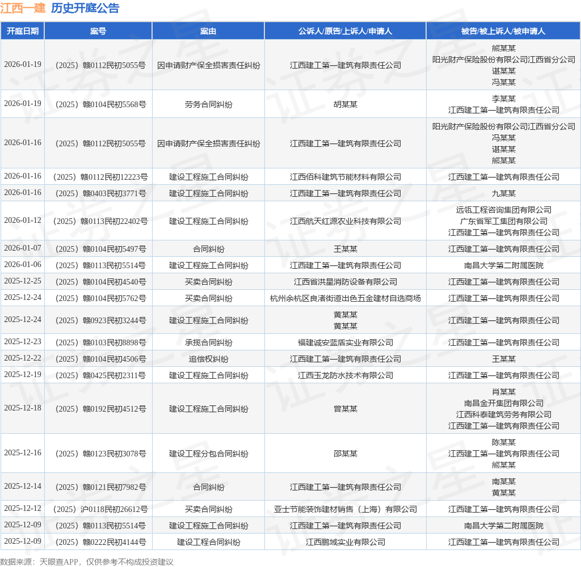The width and height of the screenshot is (581, 567).
Task: Click the 追偿权纠纷 case cause cell
Action: pyautogui.click(x=208, y=359)
